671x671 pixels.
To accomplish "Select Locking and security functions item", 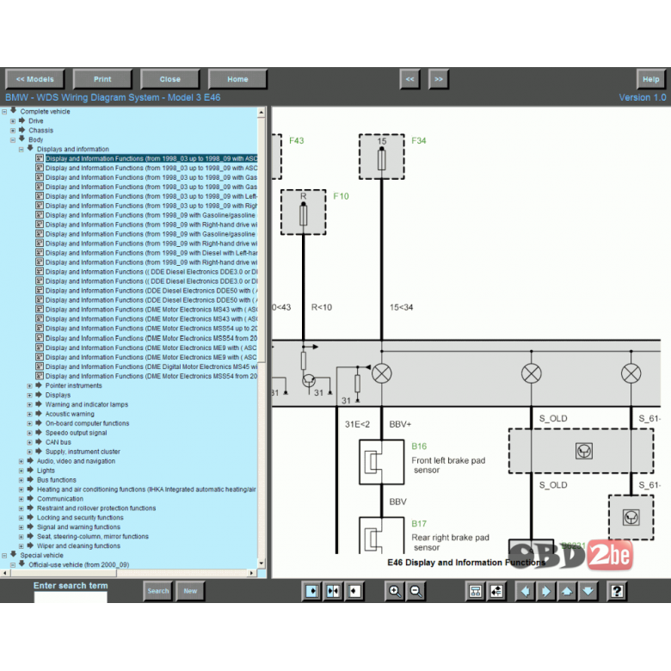I will click(x=80, y=518).
